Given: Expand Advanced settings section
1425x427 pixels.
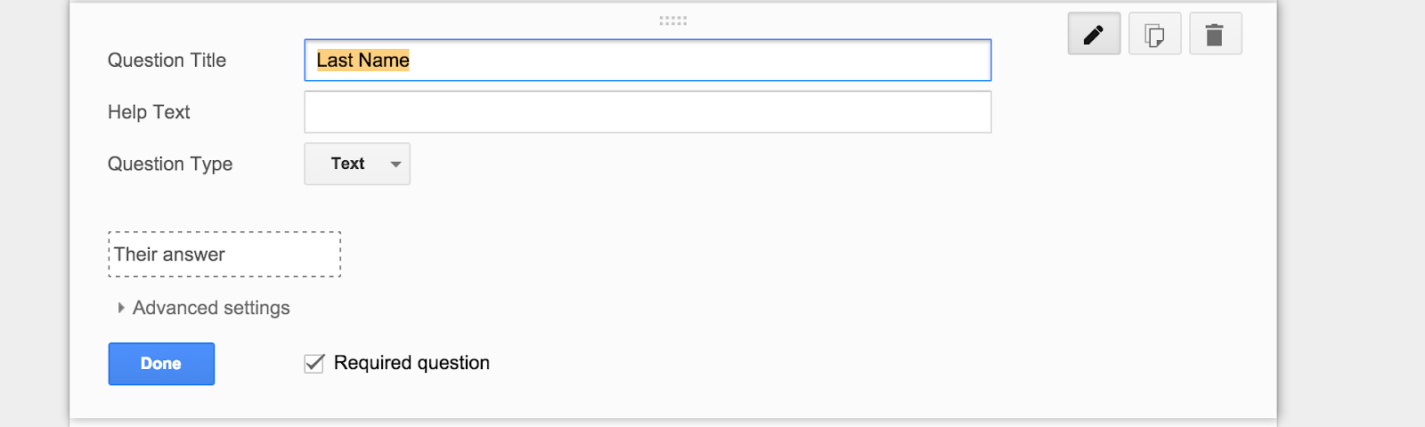Looking at the screenshot, I should [x=211, y=308].
